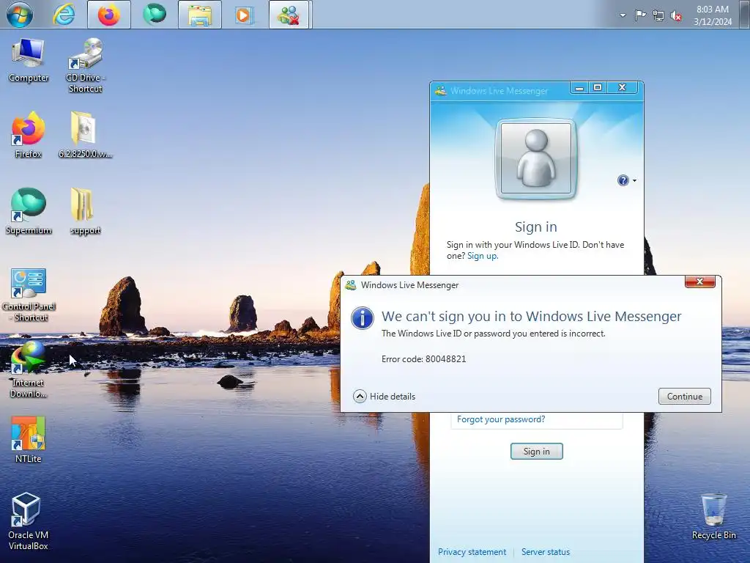750x563 pixels.
Task: Select the 6.2.8250.0 folder icon
Action: pyautogui.click(x=85, y=135)
